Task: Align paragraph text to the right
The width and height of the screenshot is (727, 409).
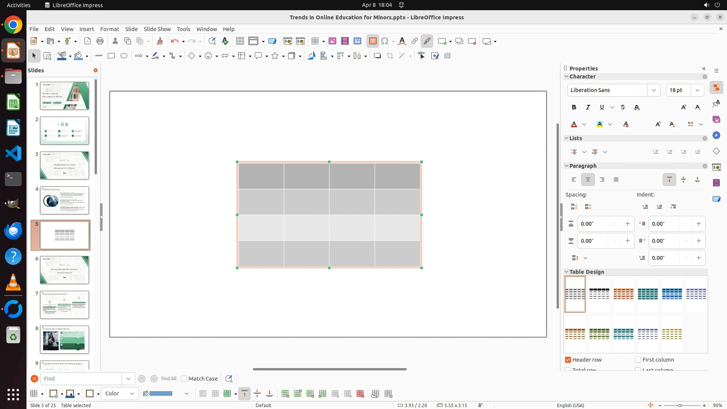Action: [602, 180]
